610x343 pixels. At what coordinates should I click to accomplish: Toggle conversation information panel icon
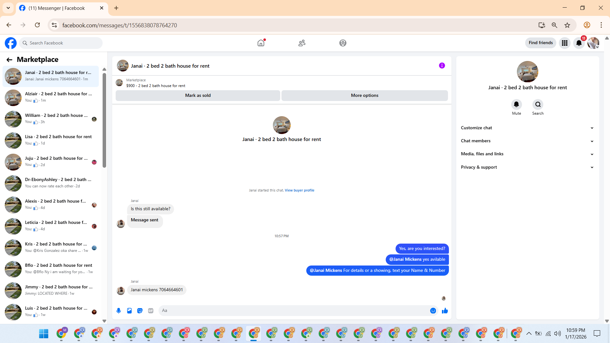click(x=442, y=66)
